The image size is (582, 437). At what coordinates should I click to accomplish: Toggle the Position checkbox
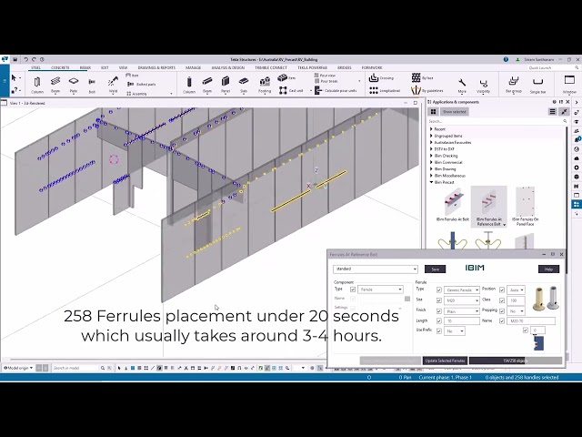[502, 290]
